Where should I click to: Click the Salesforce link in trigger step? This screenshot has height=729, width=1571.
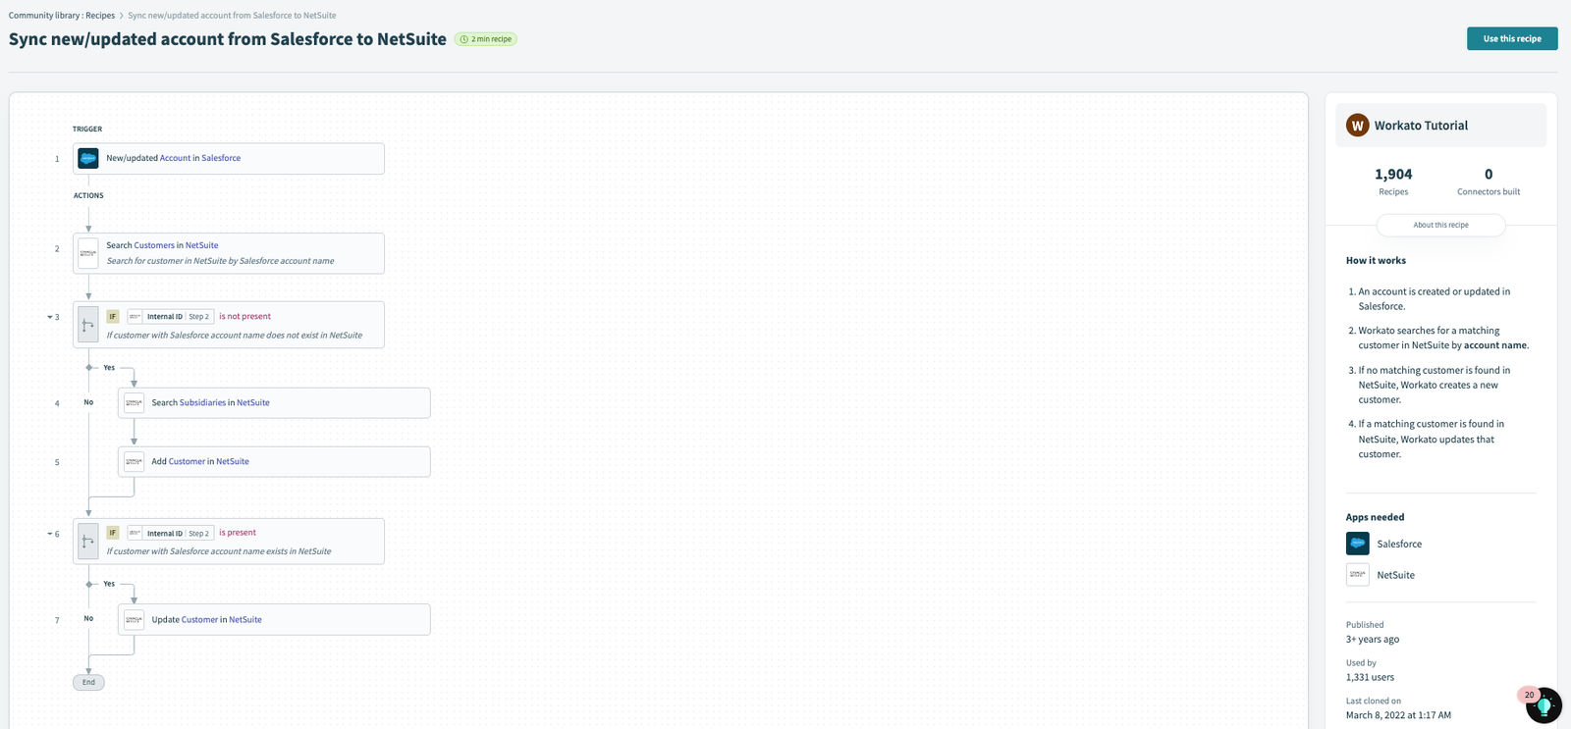(x=221, y=158)
